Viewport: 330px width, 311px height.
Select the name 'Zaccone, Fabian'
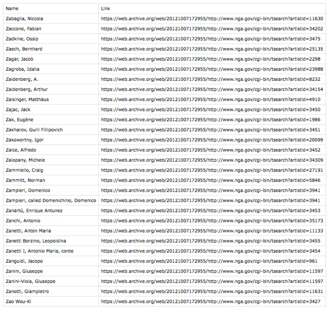[x=24, y=29]
